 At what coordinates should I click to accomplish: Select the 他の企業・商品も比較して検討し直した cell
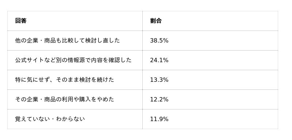click(75, 41)
